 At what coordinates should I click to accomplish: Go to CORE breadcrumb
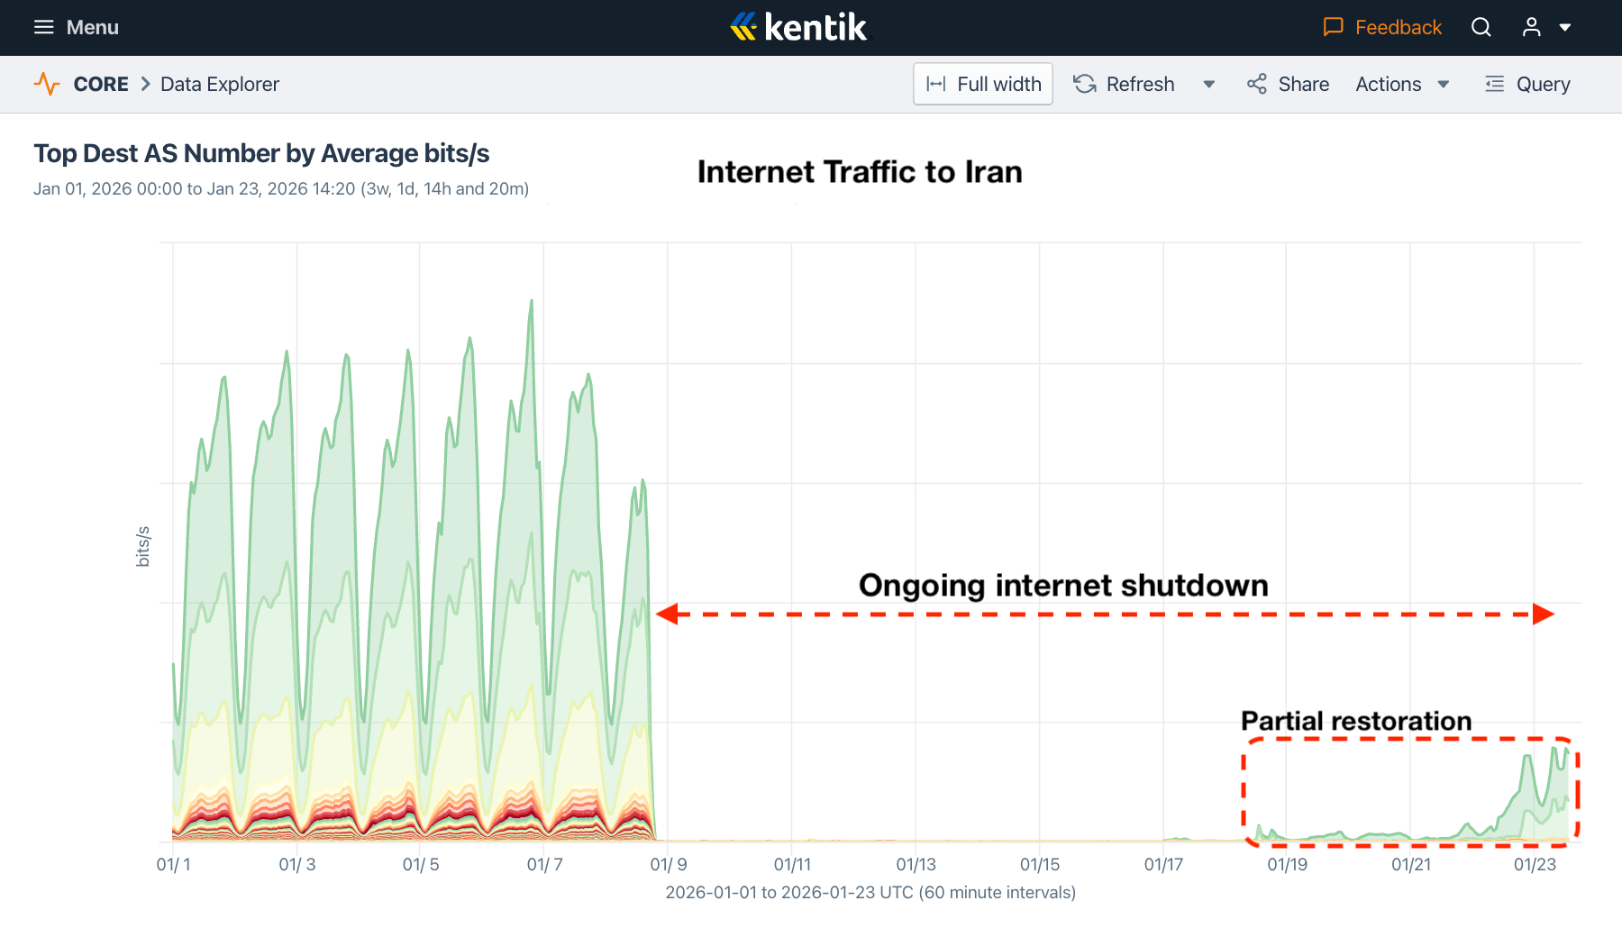pyautogui.click(x=101, y=84)
